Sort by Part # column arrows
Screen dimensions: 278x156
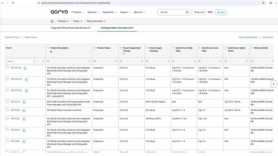coord(43,61)
